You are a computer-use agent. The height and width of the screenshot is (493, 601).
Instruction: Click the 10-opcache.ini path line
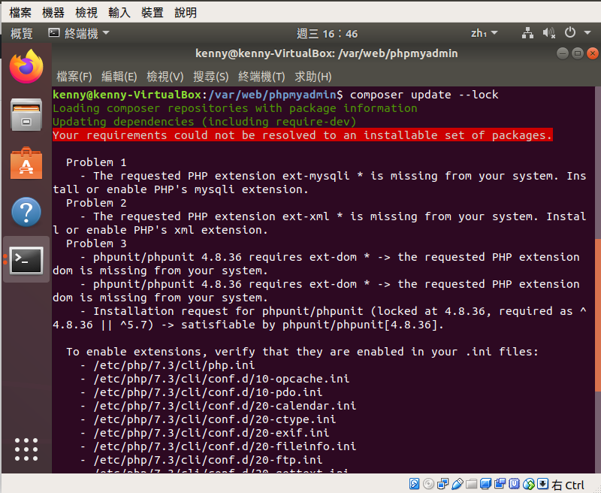[x=215, y=379]
